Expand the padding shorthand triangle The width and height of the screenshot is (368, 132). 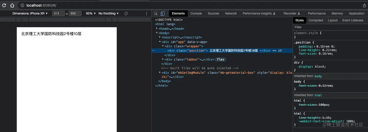coord(315,47)
